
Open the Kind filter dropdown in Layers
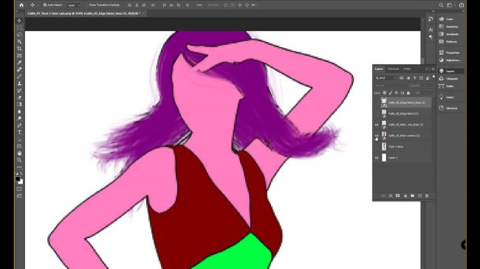[x=386, y=78]
